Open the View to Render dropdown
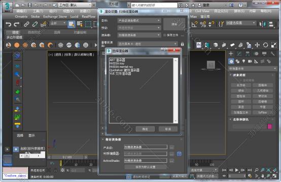Screen dimensions: 281x182 pos(148,44)
